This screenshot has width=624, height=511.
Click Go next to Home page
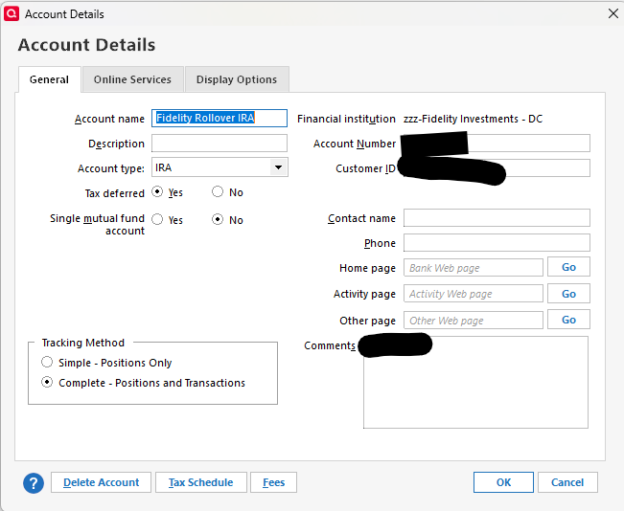point(568,267)
